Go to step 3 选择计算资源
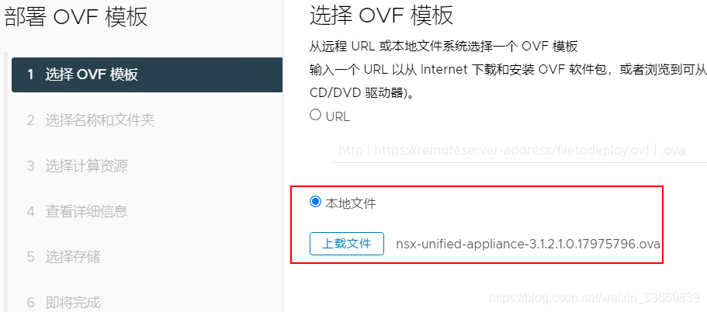Image resolution: width=707 pixels, height=312 pixels. pos(77,166)
